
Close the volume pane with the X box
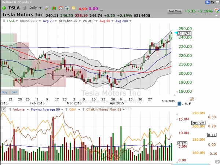4,109
